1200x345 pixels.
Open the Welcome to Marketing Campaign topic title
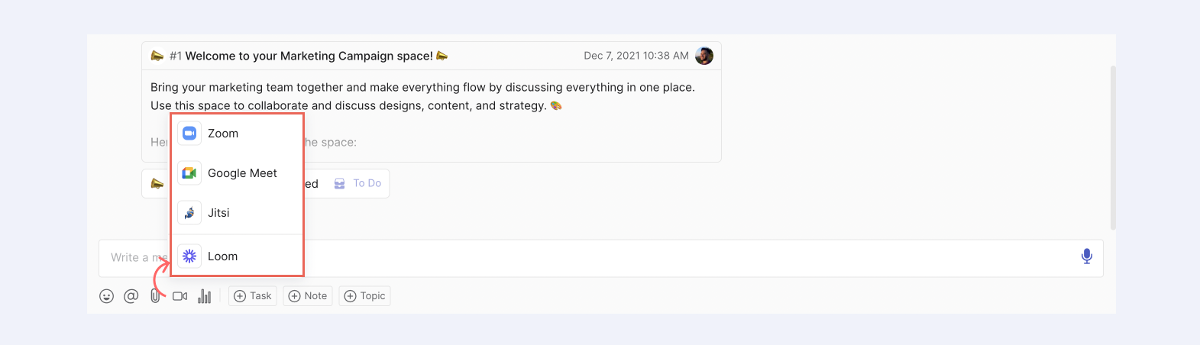(309, 56)
